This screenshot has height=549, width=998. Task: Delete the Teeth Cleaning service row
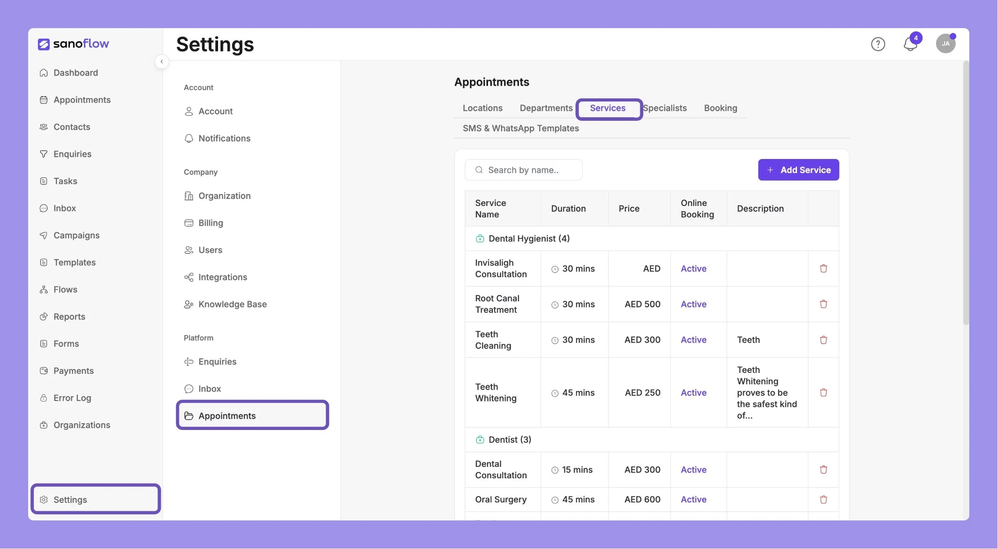(x=823, y=340)
